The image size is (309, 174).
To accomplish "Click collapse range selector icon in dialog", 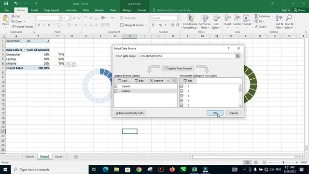I will pyautogui.click(x=238, y=56).
